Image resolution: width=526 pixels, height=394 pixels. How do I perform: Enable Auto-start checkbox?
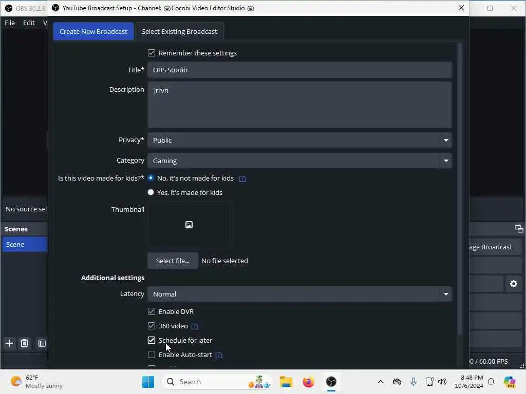click(152, 354)
